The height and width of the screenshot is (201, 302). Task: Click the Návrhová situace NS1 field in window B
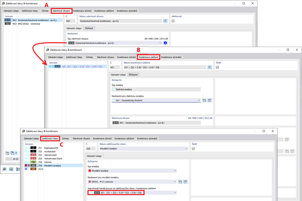[x=156, y=123]
